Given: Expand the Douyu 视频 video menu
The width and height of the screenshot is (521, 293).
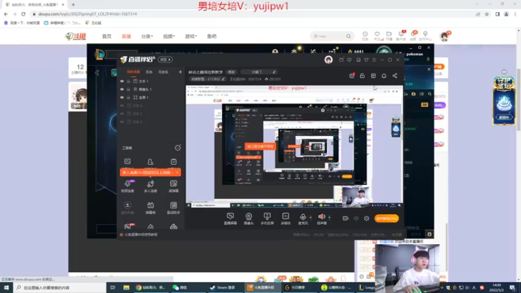Looking at the screenshot, I should tap(169, 36).
